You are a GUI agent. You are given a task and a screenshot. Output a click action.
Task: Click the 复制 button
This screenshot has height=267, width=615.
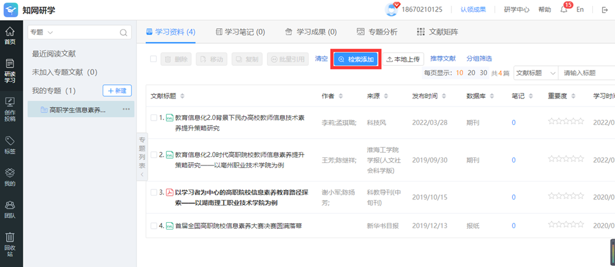(x=247, y=59)
